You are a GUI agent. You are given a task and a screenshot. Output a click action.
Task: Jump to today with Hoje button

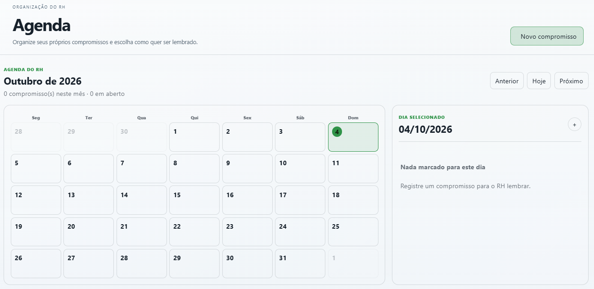tap(539, 81)
